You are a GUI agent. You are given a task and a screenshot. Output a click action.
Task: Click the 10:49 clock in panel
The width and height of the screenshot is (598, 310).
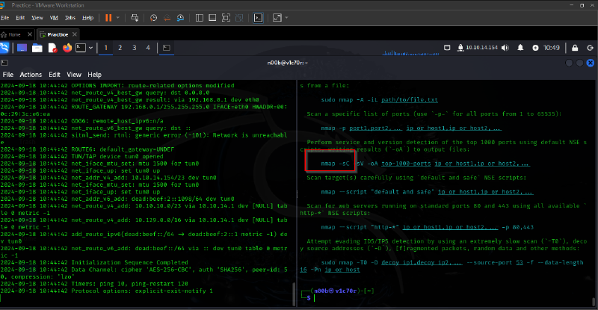click(x=552, y=48)
